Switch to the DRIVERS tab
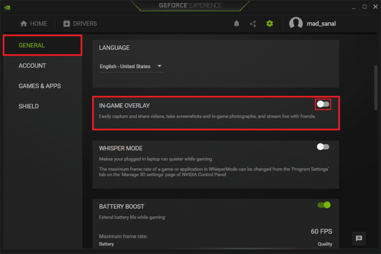The image size is (381, 254). (x=80, y=24)
